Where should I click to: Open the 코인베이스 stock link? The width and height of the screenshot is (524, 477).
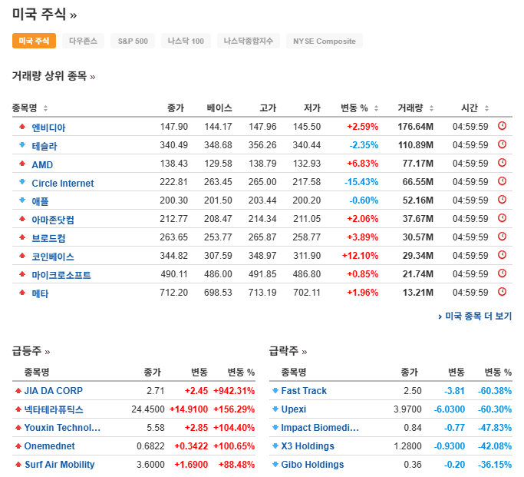[53, 257]
